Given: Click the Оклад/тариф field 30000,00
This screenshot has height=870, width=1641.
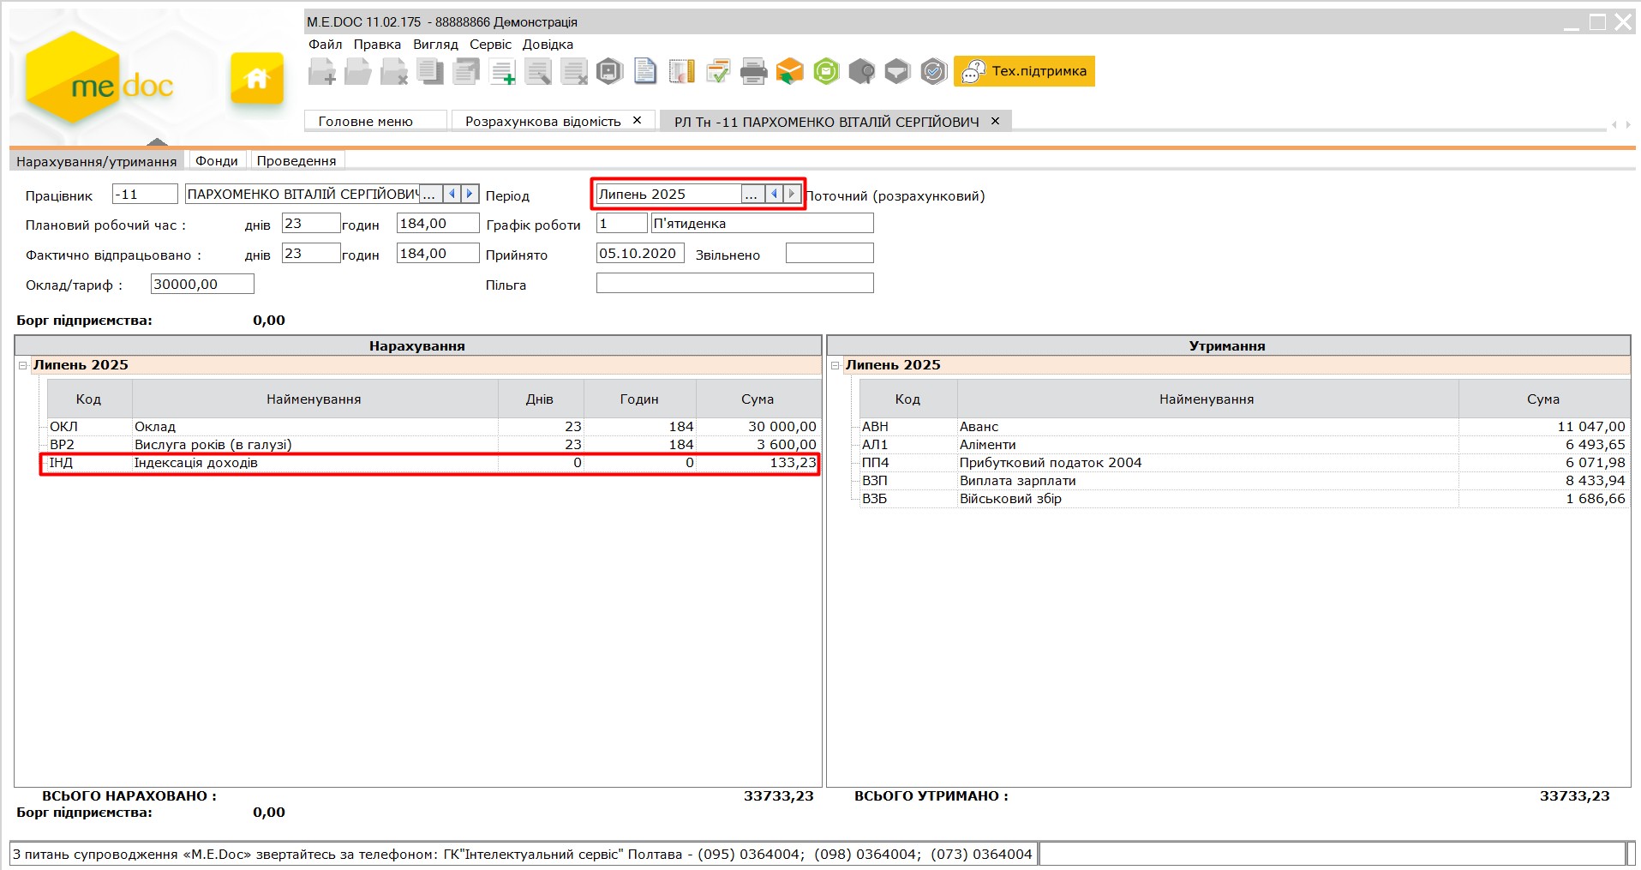Looking at the screenshot, I should (x=202, y=285).
